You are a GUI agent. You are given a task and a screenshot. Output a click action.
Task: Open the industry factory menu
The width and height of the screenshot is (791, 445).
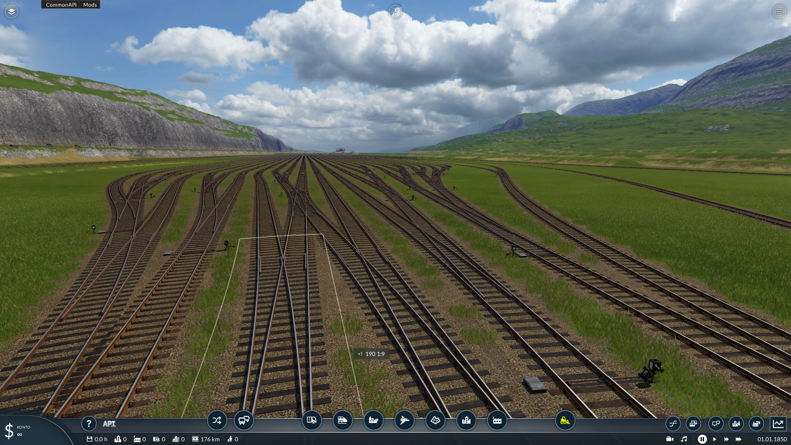497,420
